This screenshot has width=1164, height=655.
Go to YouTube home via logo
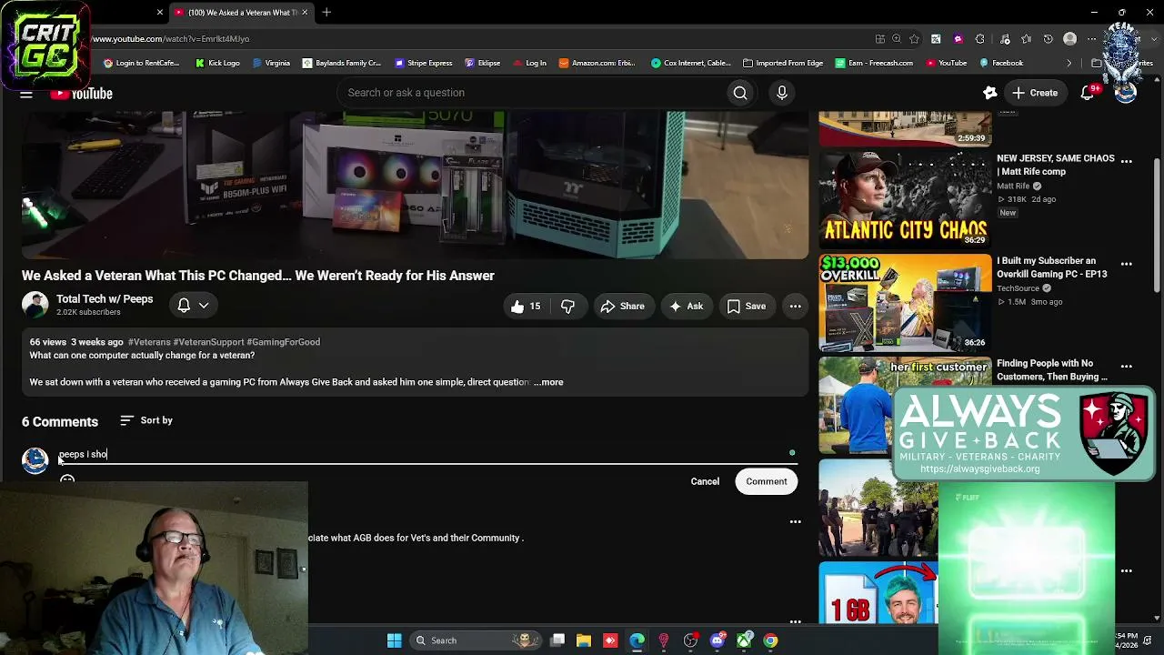click(82, 94)
